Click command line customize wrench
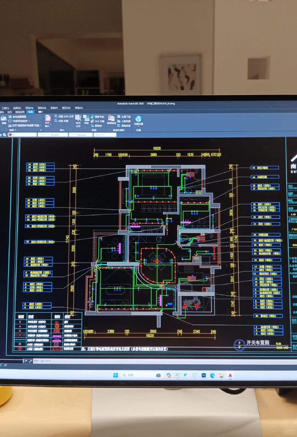The image size is (297, 437). point(30,361)
